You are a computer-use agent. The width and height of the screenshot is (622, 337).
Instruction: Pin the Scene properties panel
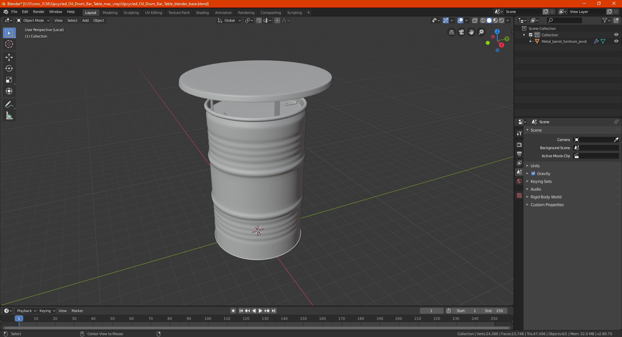(x=616, y=122)
